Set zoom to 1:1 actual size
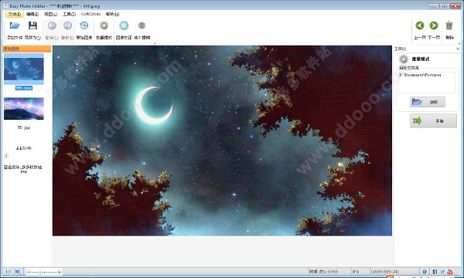This screenshot has width=464, height=278. pyautogui.click(x=8, y=272)
